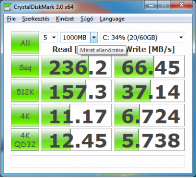Screen dimensions: 196x178
Task: Click the CrystalDiskMark title bar icon
Action: tap(7, 7)
